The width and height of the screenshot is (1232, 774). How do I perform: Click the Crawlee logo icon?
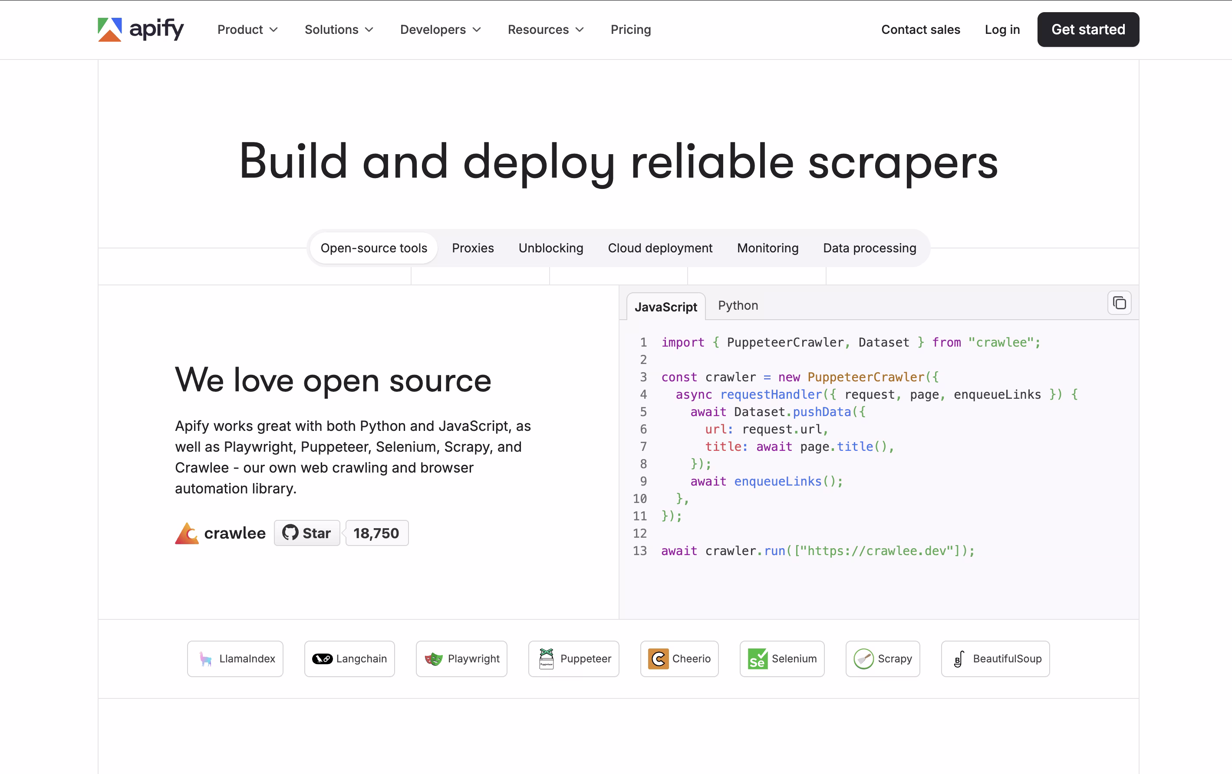(187, 533)
